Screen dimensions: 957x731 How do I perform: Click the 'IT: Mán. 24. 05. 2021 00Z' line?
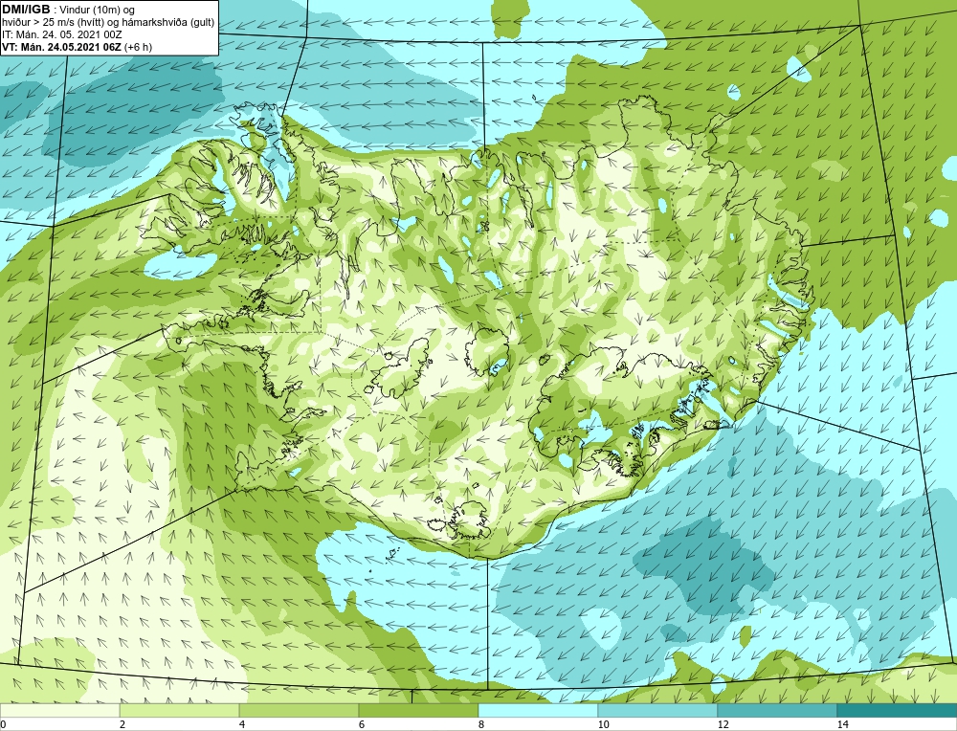62,34
